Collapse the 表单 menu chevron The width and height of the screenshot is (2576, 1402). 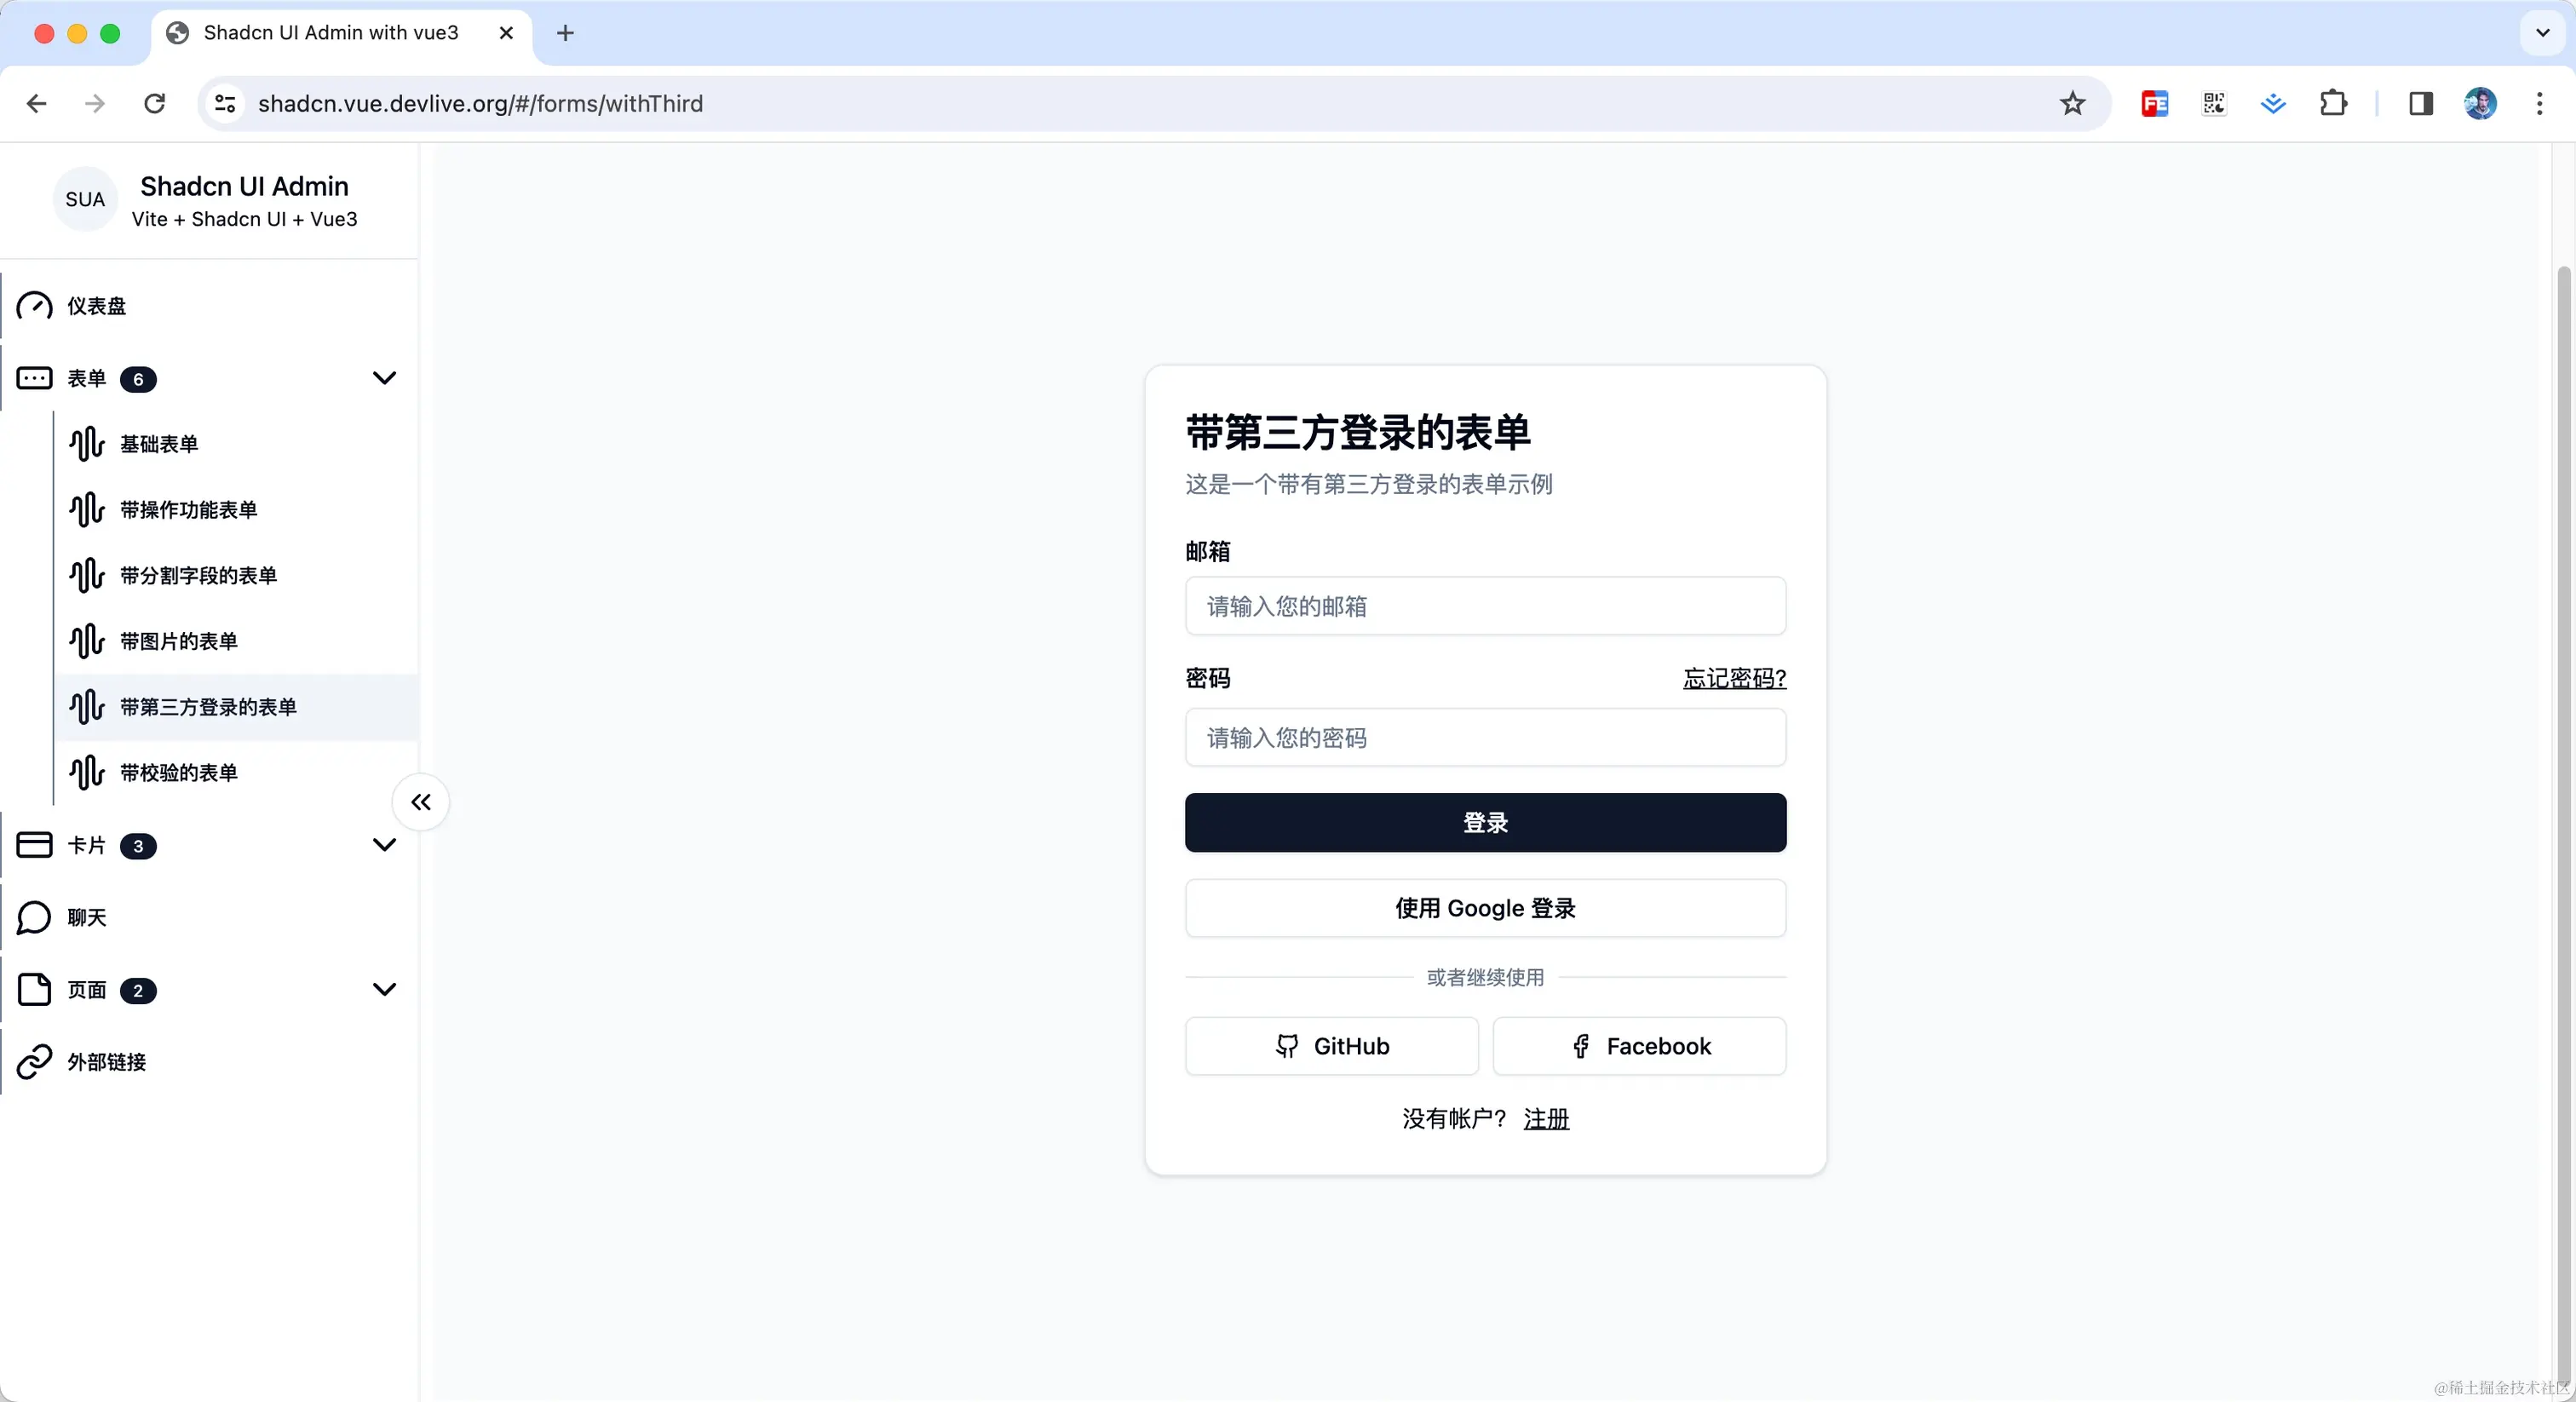click(384, 378)
